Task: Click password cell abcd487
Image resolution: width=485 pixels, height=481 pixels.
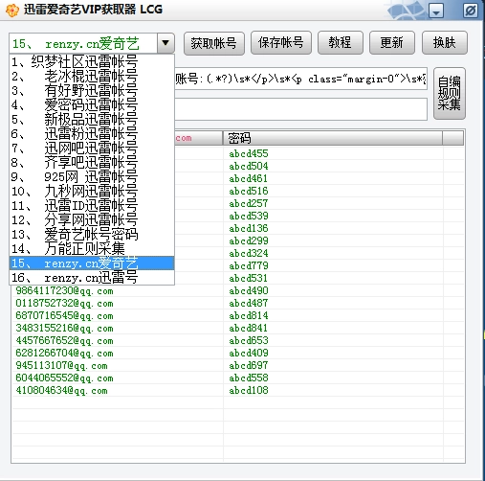Action: pyautogui.click(x=249, y=303)
